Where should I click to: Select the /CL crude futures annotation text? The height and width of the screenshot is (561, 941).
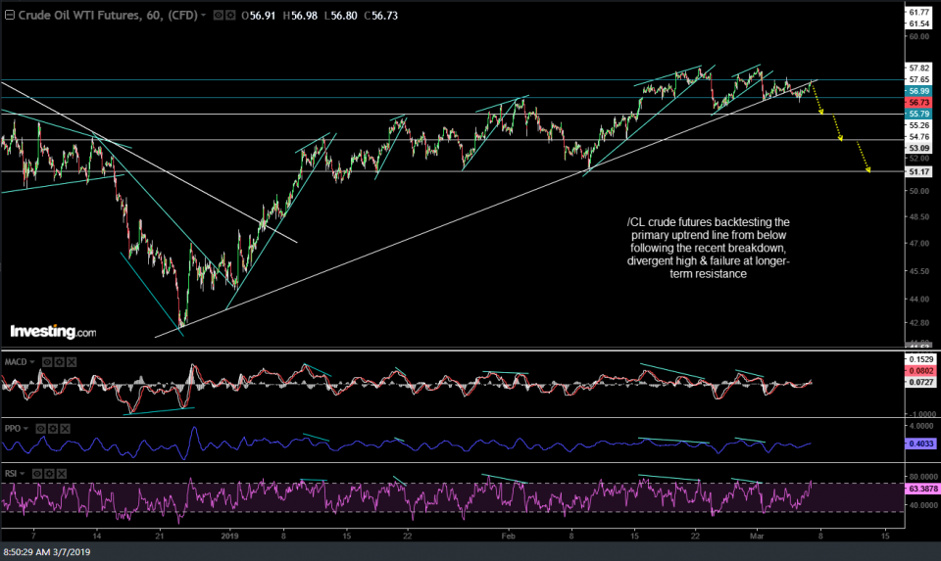pos(708,248)
